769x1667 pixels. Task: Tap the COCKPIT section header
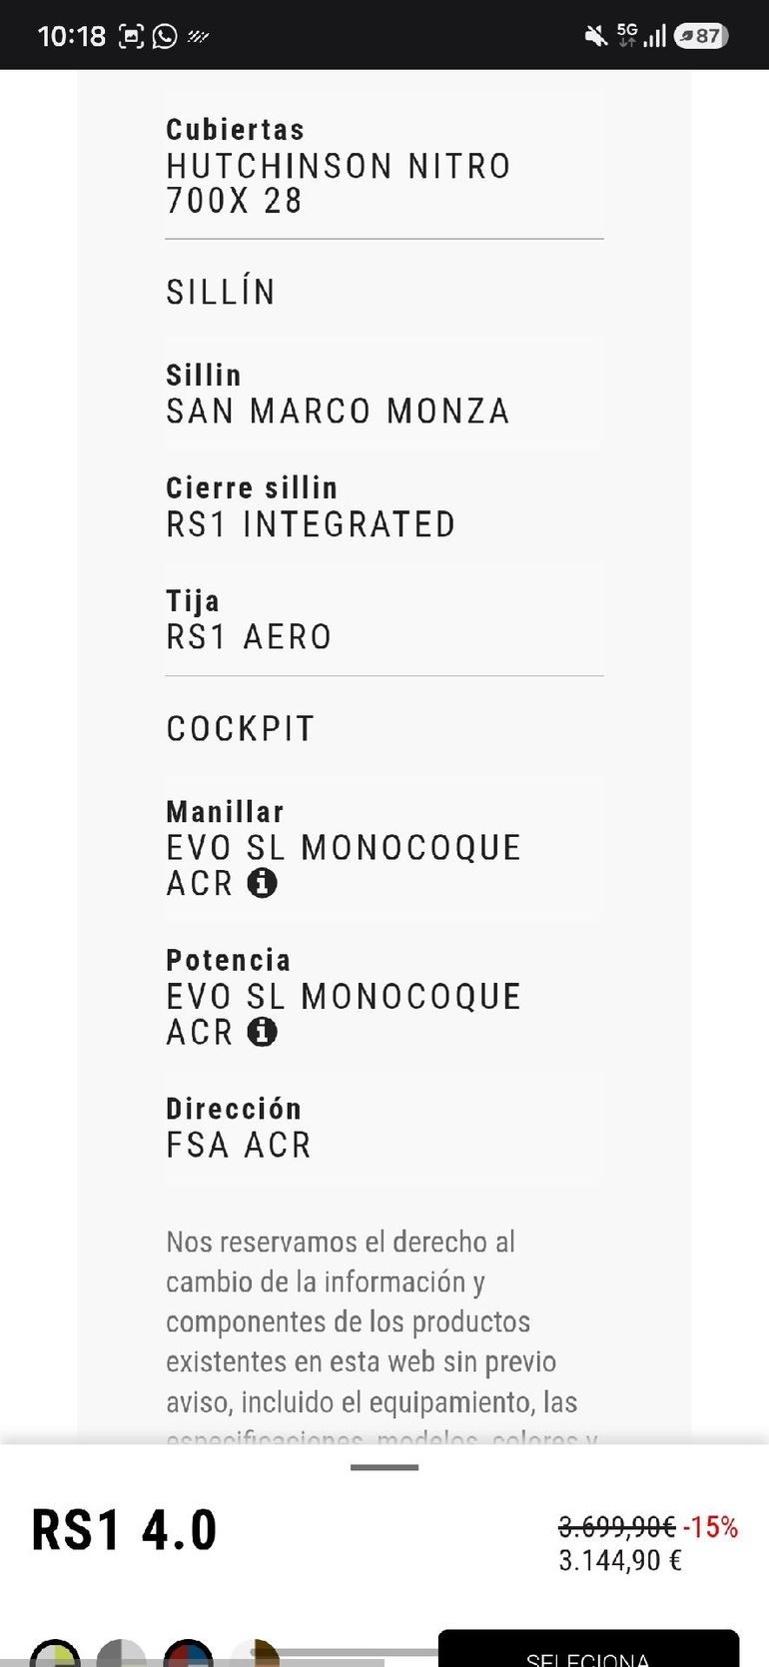[241, 729]
